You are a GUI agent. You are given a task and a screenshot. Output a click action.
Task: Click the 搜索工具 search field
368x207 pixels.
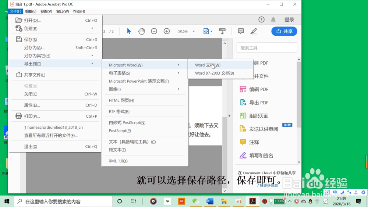pyautogui.click(x=267, y=47)
